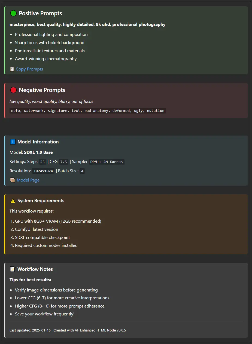
Task: Click 'Required custom nodes installed' requirement
Action: pos(46,245)
